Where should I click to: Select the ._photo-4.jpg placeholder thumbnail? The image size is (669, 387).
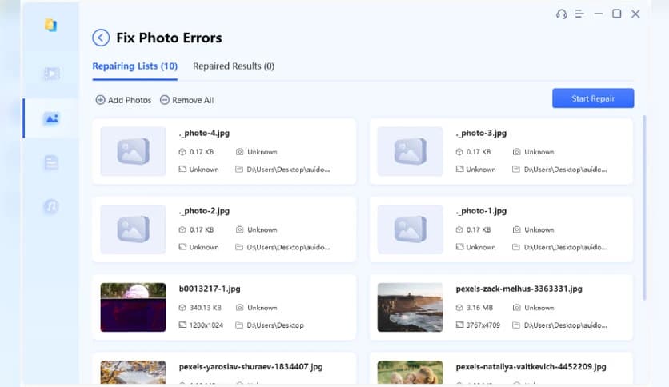point(133,151)
